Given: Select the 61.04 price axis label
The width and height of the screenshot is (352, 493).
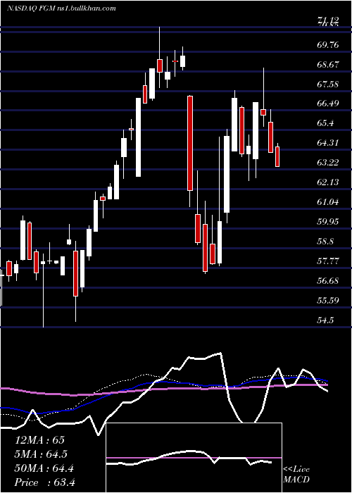Looking at the screenshot, I should pyautogui.click(x=328, y=202).
